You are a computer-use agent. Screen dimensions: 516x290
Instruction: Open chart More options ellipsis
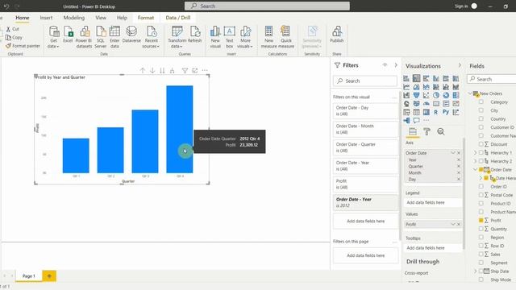(x=205, y=70)
